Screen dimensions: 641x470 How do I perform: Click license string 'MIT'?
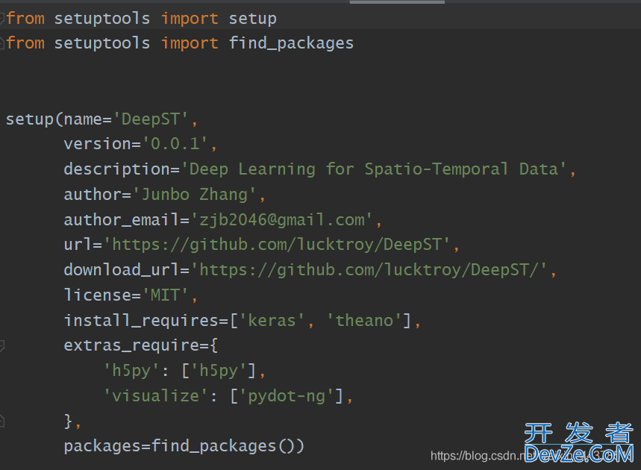tap(165, 295)
